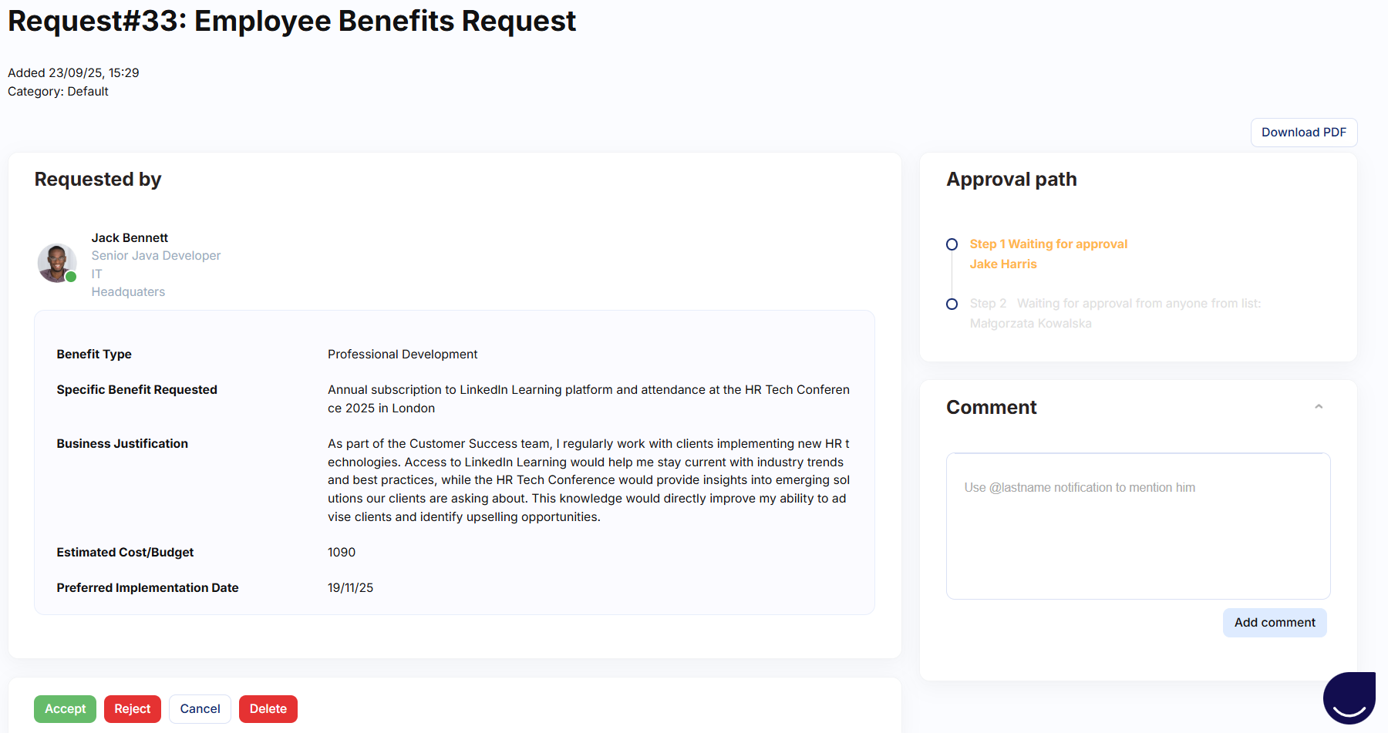Click the Estimated Cost value 1090
The image size is (1388, 733).
(342, 553)
